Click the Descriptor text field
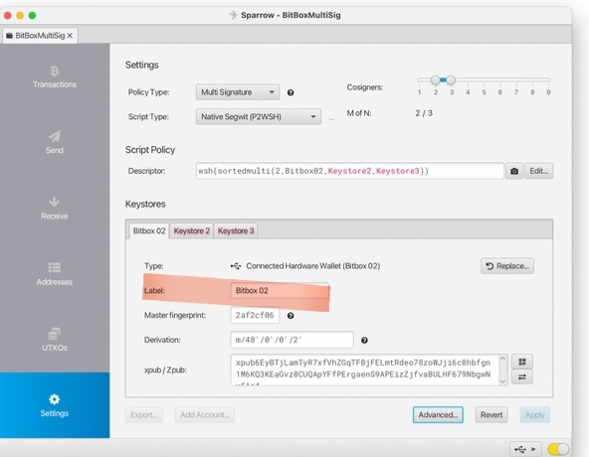 coord(350,171)
